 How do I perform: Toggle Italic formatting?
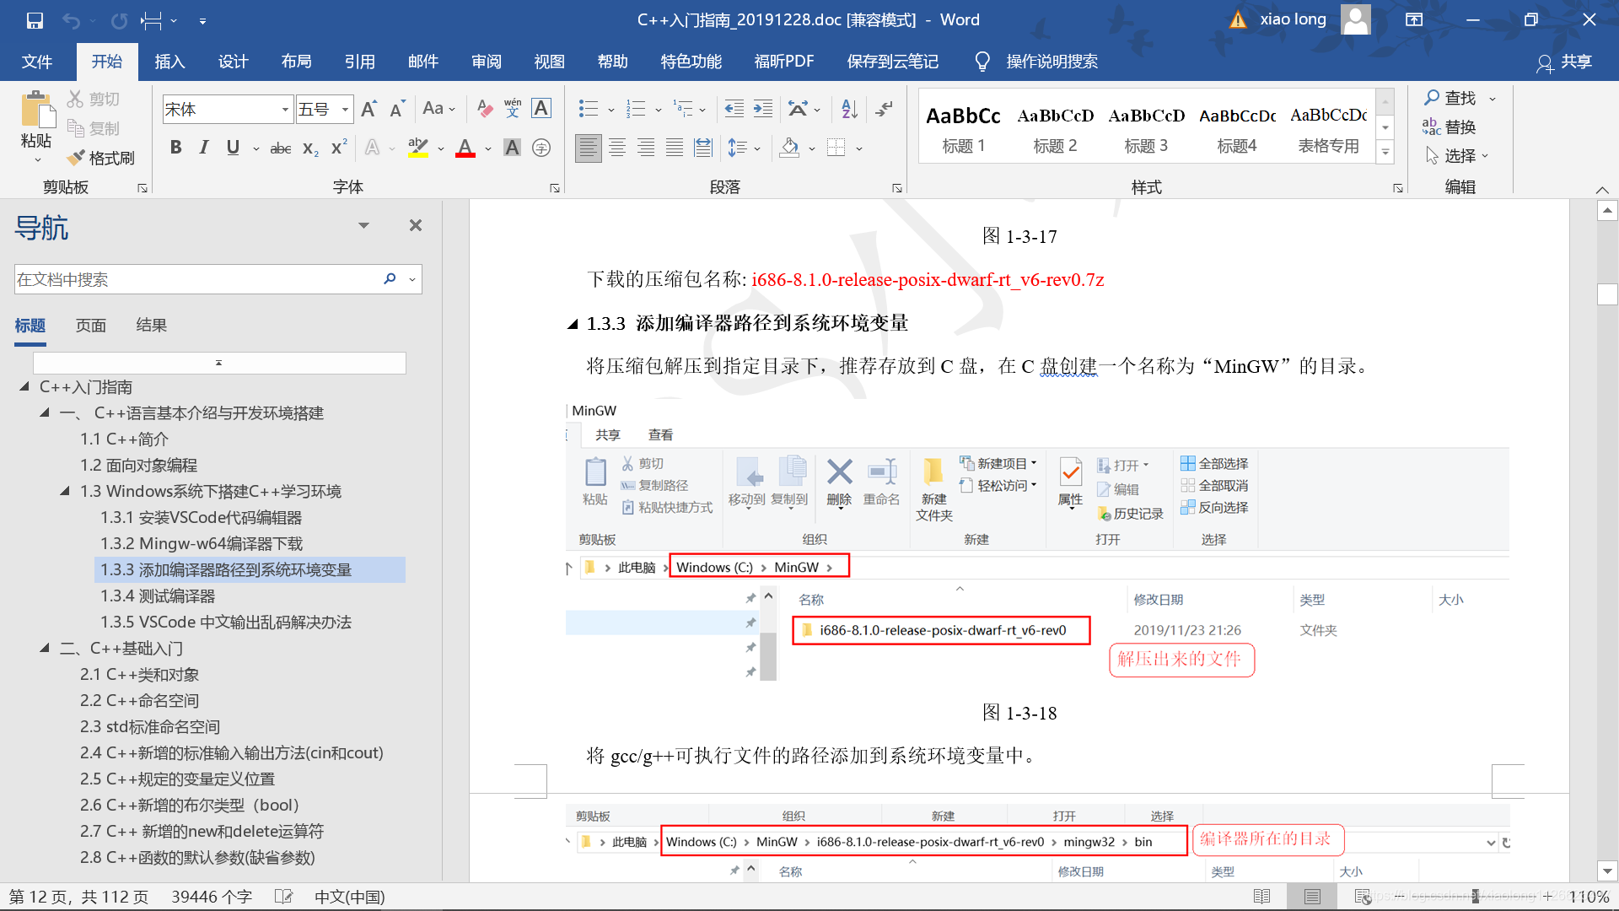click(204, 148)
